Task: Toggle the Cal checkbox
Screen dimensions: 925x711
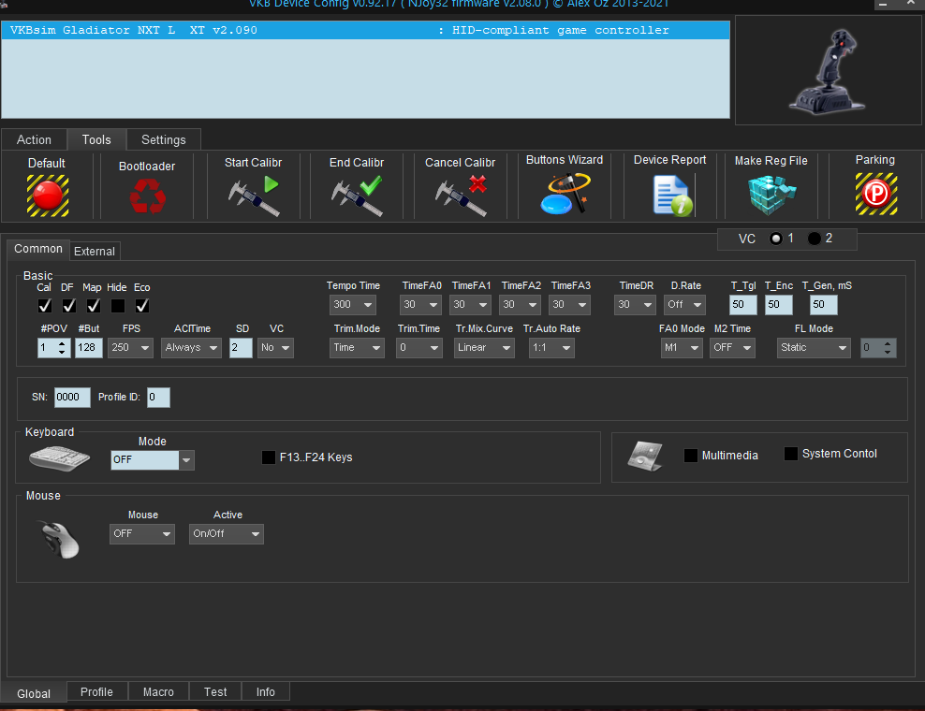Action: pos(45,305)
